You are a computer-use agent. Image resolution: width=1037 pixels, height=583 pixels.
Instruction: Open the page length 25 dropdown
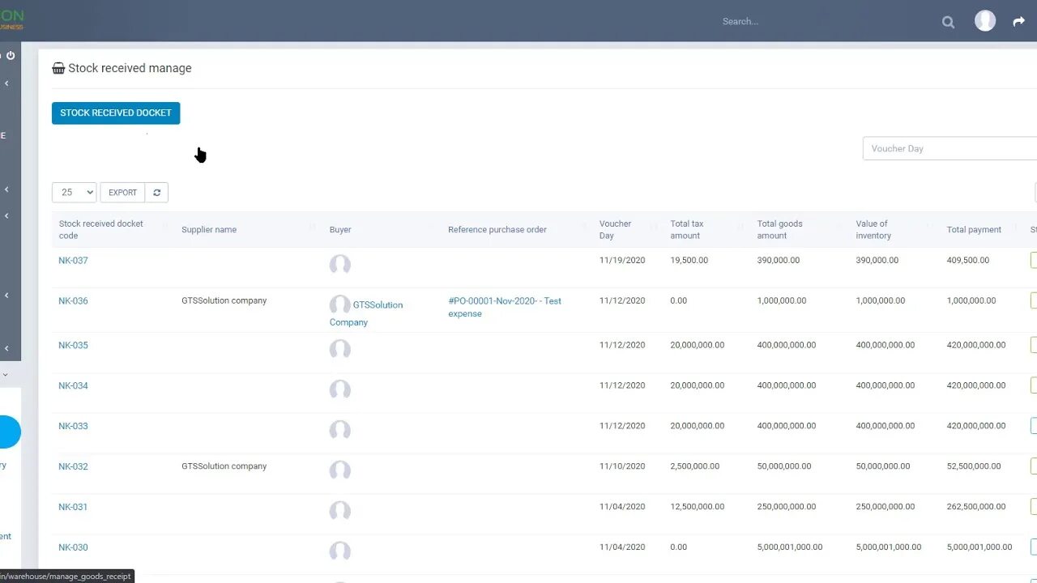[75, 193]
